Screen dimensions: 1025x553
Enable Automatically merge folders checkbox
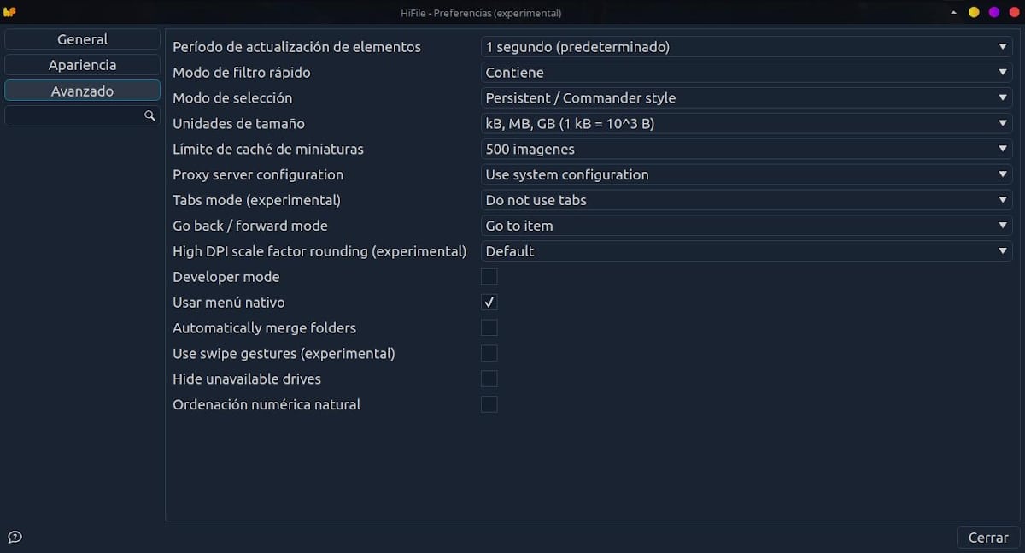(x=489, y=328)
